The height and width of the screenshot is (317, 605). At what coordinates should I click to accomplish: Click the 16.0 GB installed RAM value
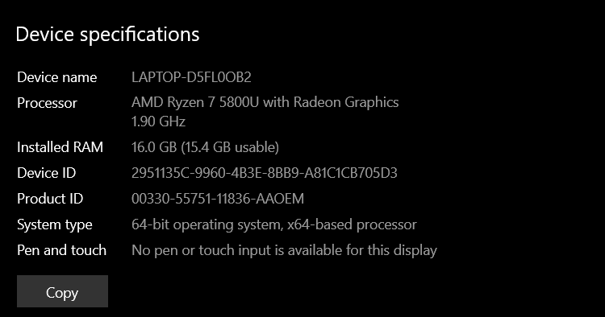click(x=154, y=147)
